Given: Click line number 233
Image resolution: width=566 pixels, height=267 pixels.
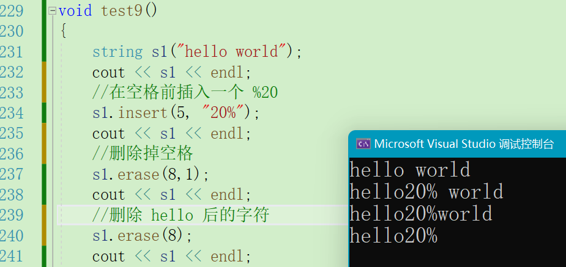Looking at the screenshot, I should (x=12, y=93).
